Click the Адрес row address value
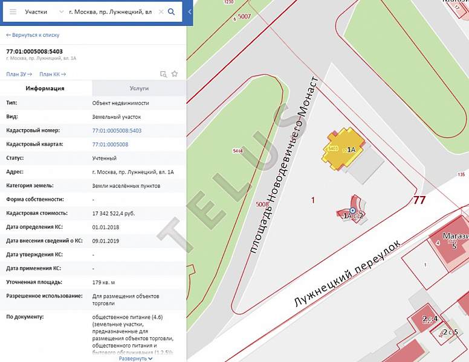Image resolution: width=469 pixels, height=362 pixels. 133,172
